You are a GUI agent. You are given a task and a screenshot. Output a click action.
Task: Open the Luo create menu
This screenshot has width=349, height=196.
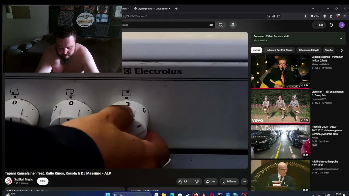click(319, 25)
